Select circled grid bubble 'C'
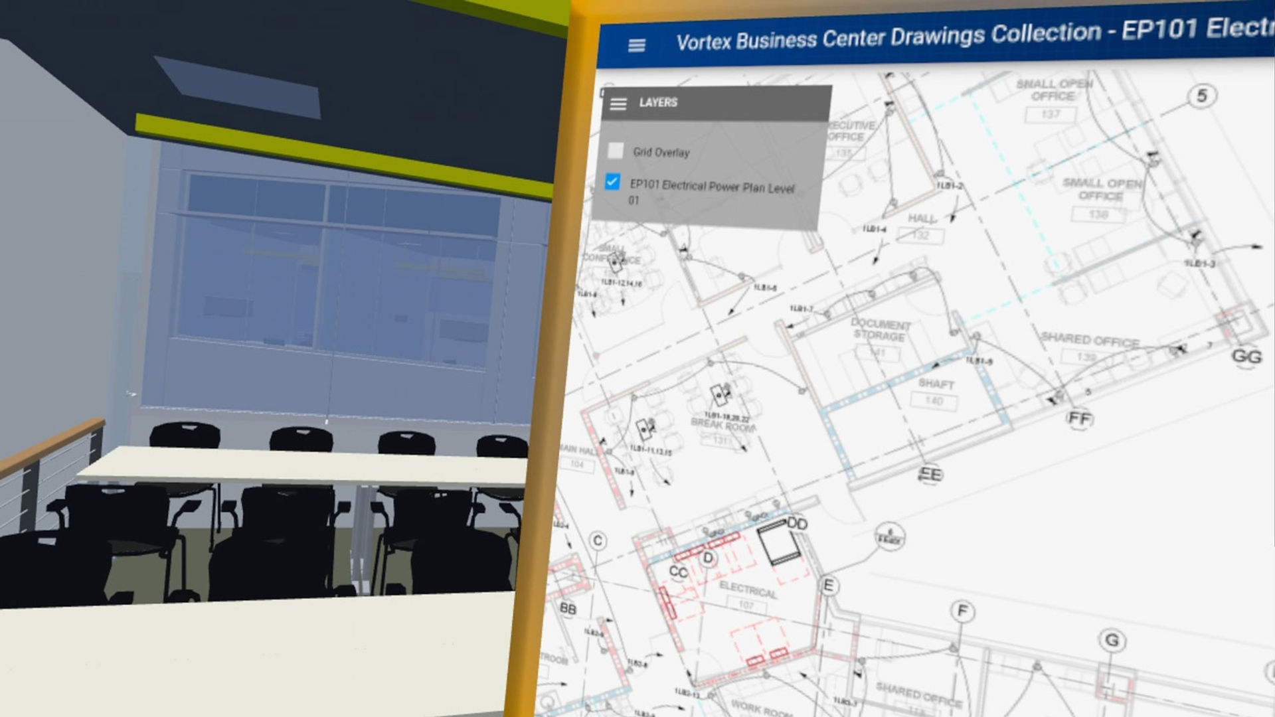This screenshot has width=1275, height=717. (598, 541)
